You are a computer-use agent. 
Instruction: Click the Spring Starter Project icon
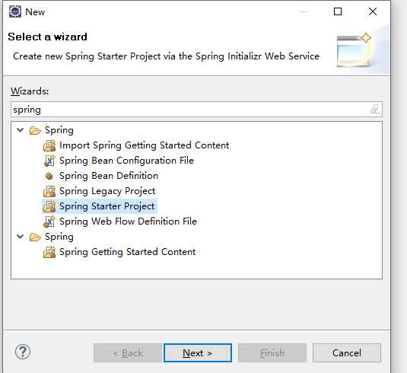[x=49, y=206]
